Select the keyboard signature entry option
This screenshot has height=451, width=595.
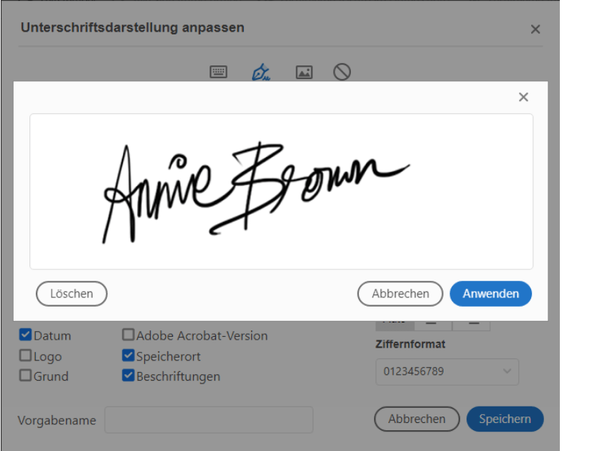click(218, 72)
